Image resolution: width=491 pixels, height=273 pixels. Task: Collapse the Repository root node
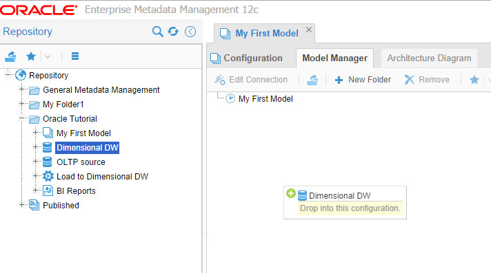pyautogui.click(x=8, y=74)
